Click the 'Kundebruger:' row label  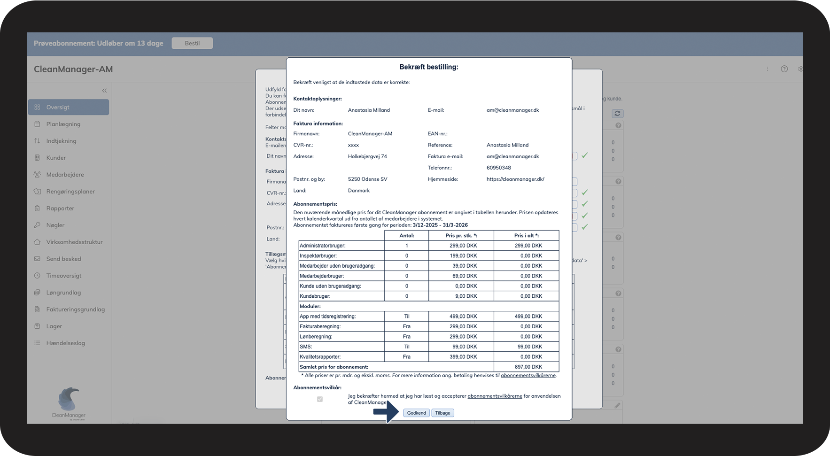[315, 296]
